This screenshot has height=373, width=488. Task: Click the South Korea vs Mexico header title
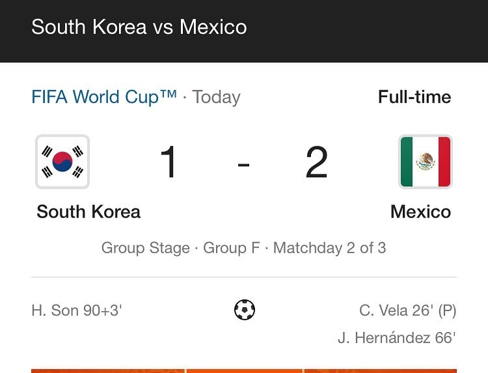[139, 27]
